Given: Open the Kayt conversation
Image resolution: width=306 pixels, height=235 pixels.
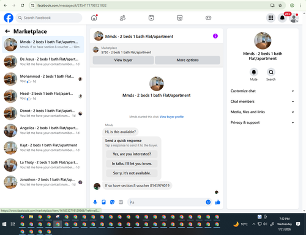Looking at the screenshot, I should tap(43, 147).
